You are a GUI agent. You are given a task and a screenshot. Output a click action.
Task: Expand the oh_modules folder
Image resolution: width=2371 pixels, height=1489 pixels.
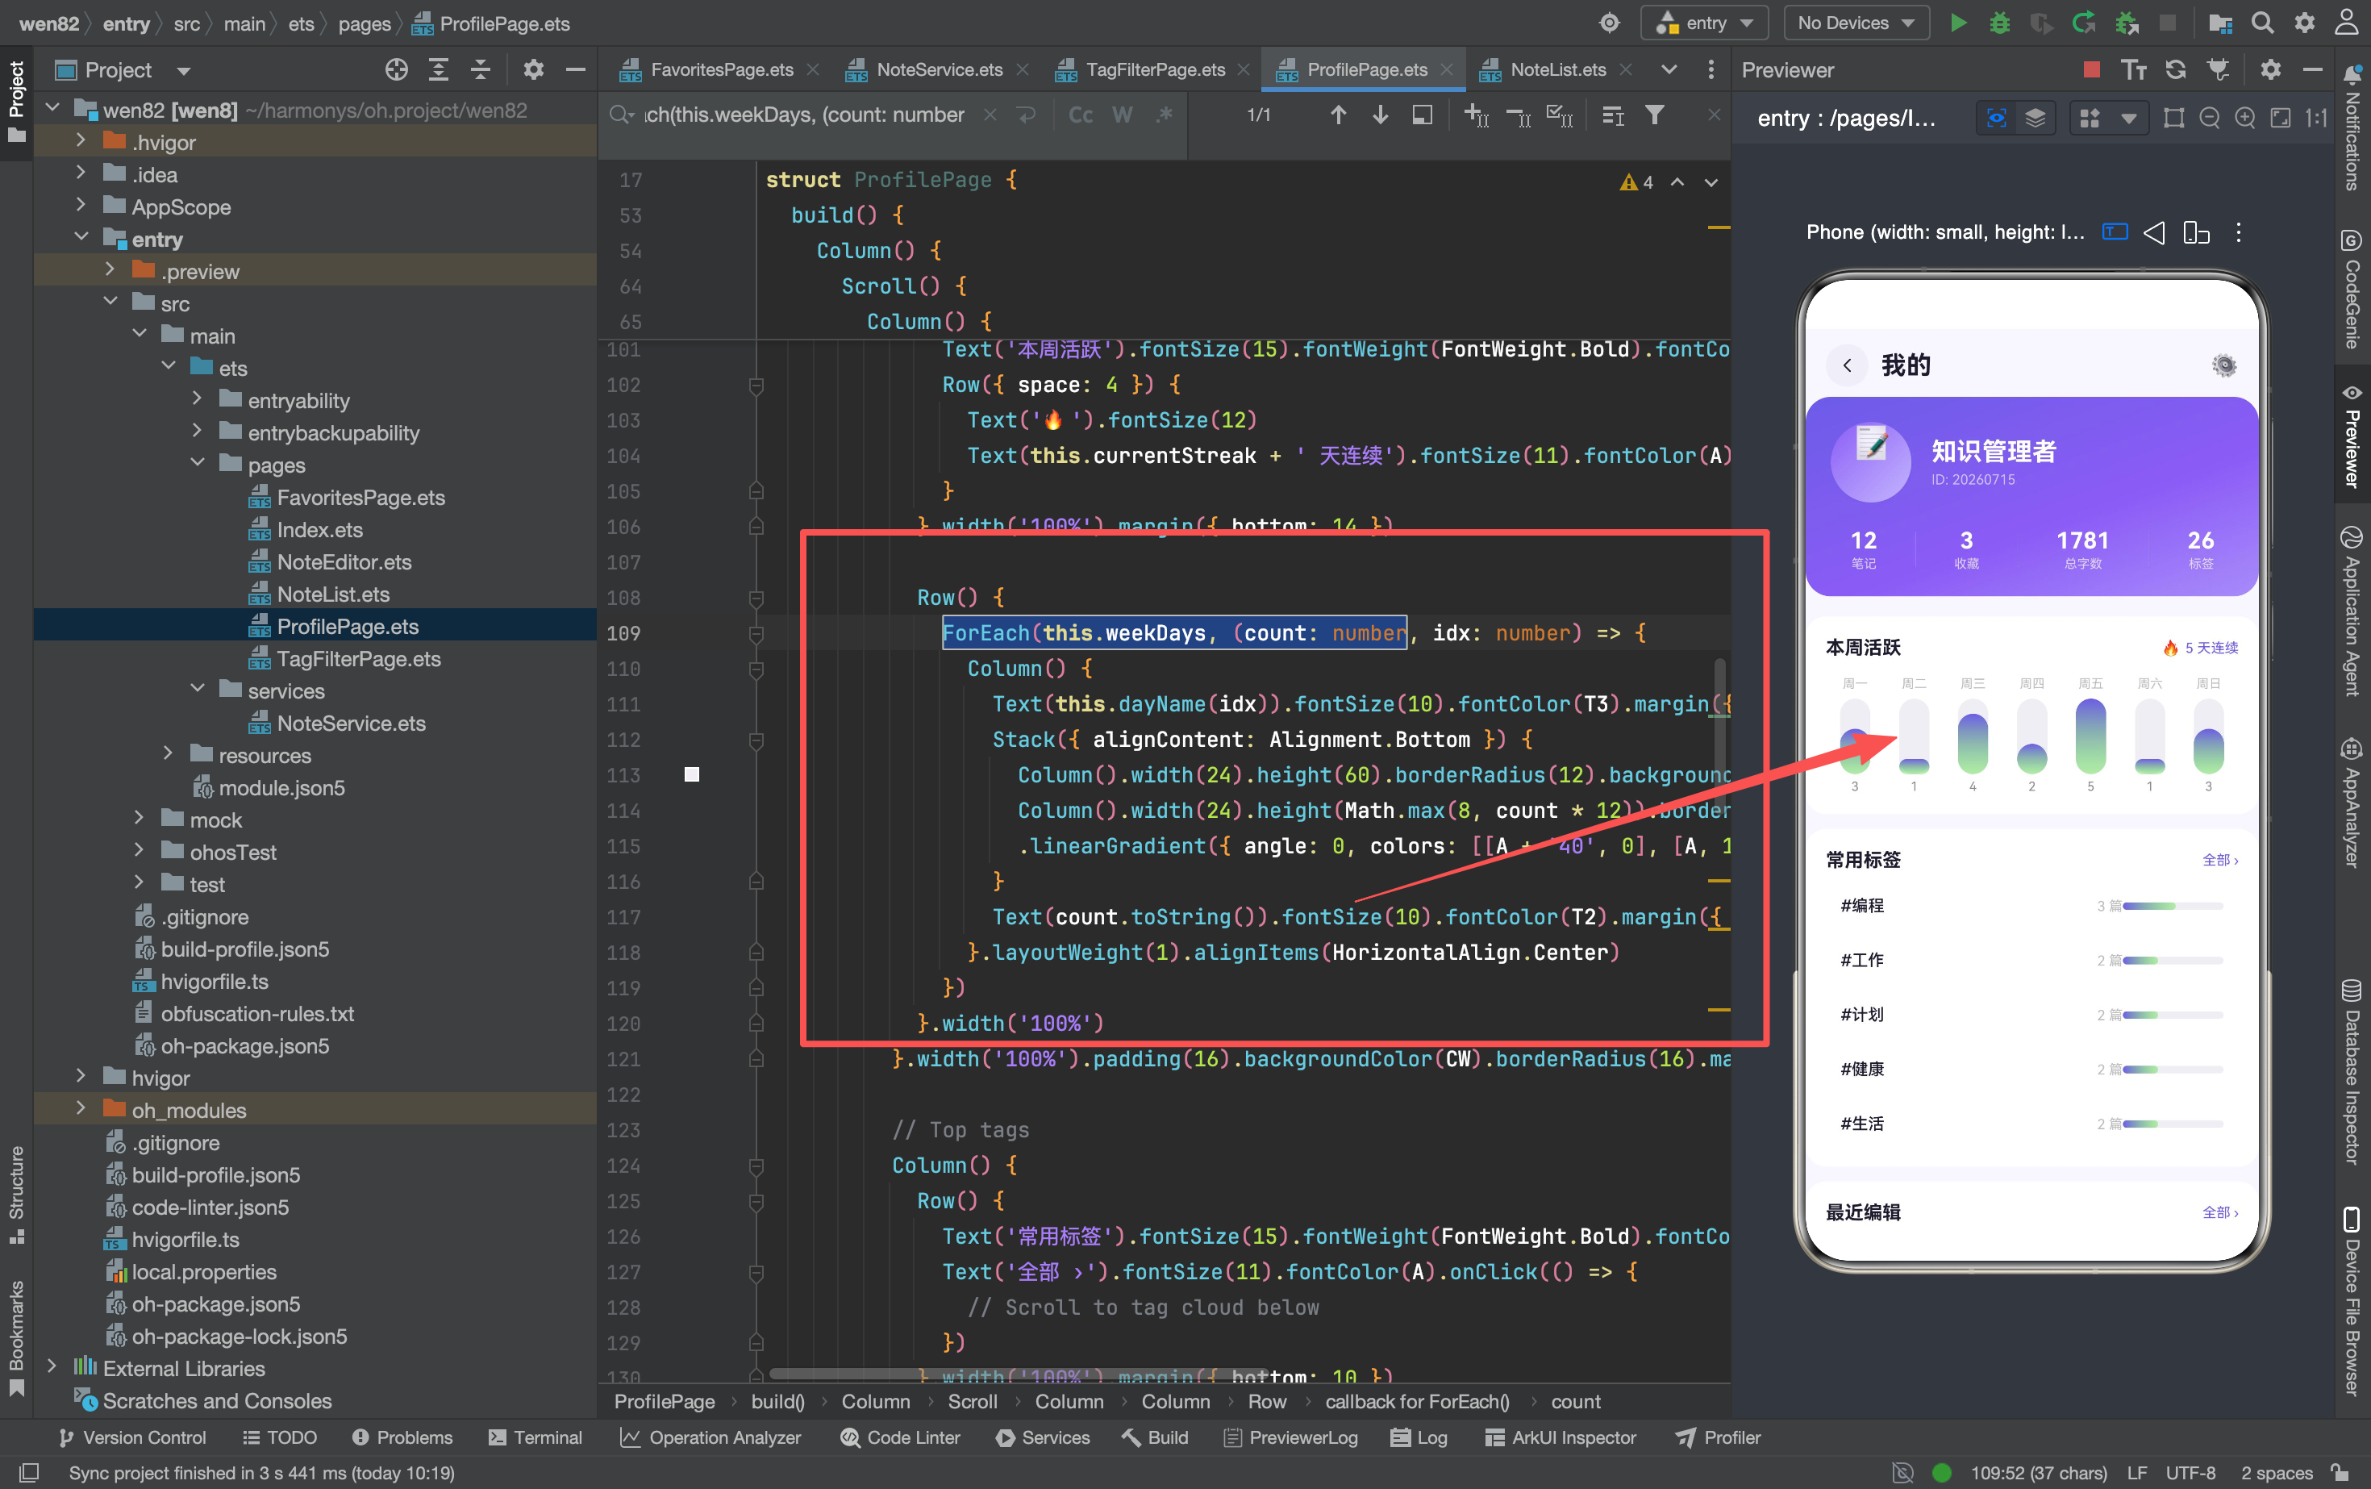[81, 1109]
